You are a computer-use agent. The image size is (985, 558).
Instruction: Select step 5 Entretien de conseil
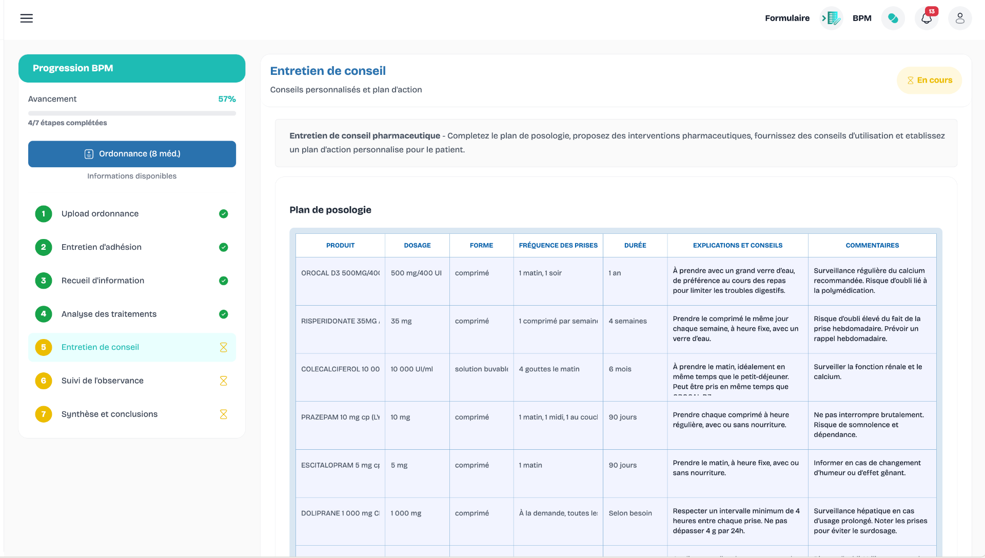coord(132,347)
